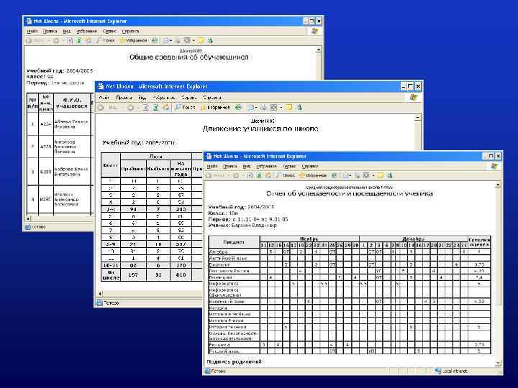The image size is (518, 388).
Task: Click Home icon in 'Движение учащихся' window
Action: point(166,108)
